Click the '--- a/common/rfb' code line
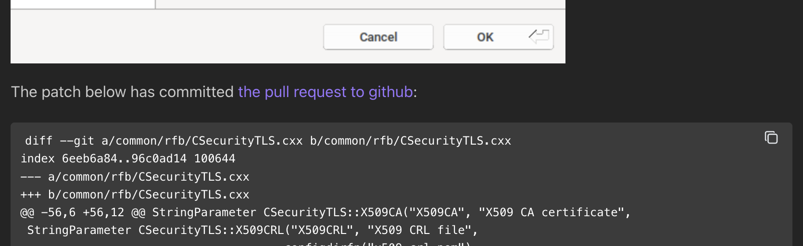The width and height of the screenshot is (803, 246). click(x=135, y=177)
